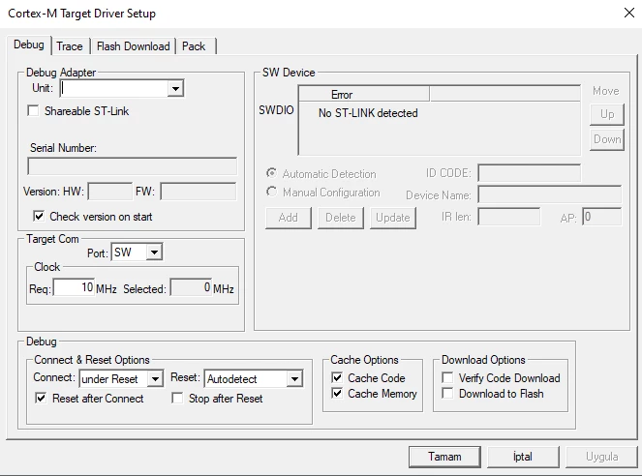Click the Req clock MHz field

tap(74, 287)
